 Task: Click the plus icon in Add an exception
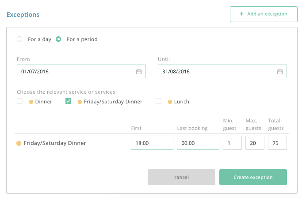[241, 14]
